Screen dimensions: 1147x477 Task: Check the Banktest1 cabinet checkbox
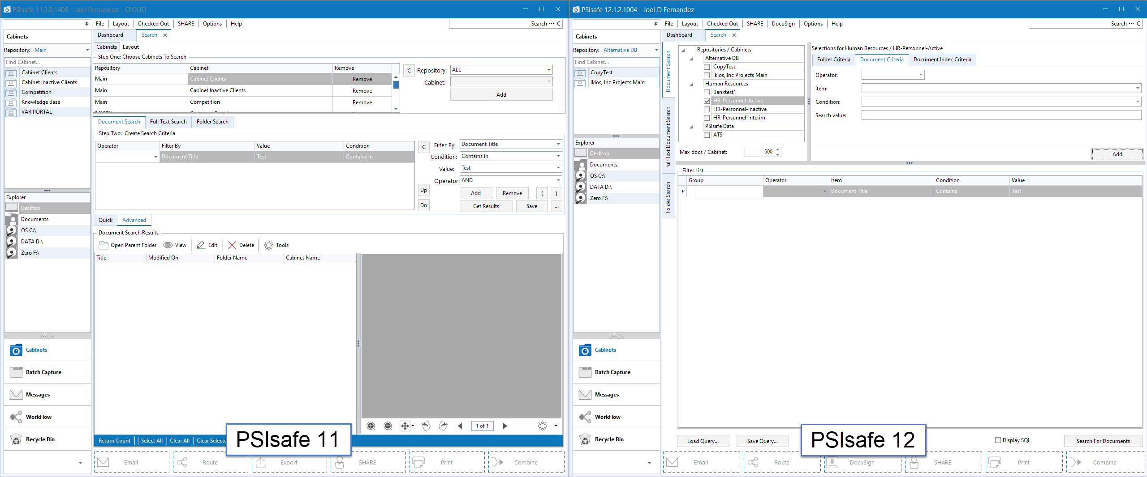pyautogui.click(x=707, y=93)
